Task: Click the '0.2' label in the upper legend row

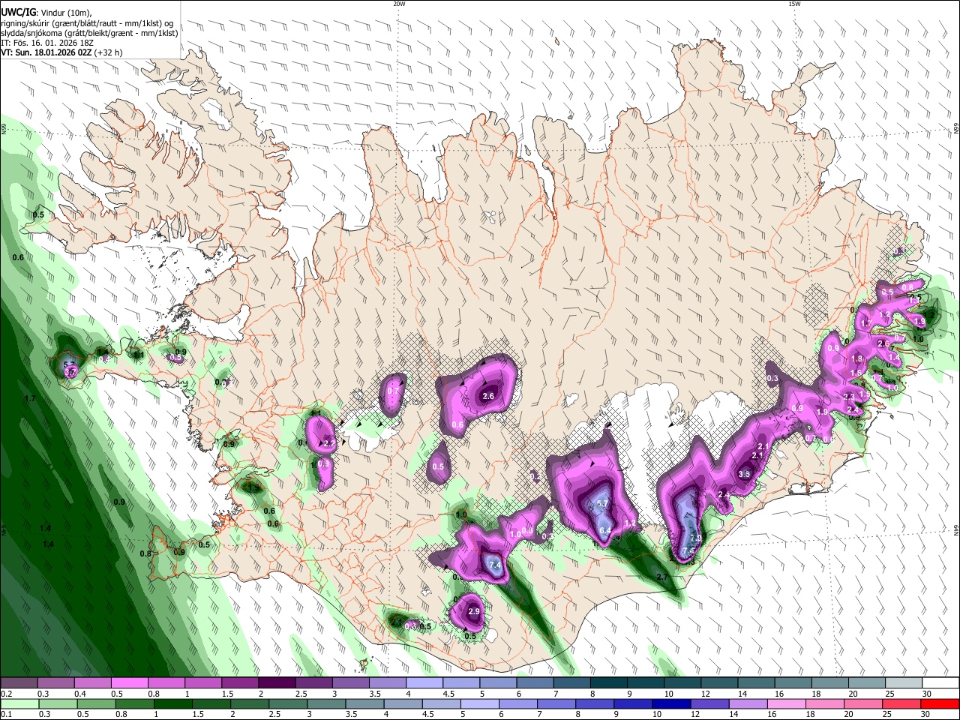Action: click(7, 694)
